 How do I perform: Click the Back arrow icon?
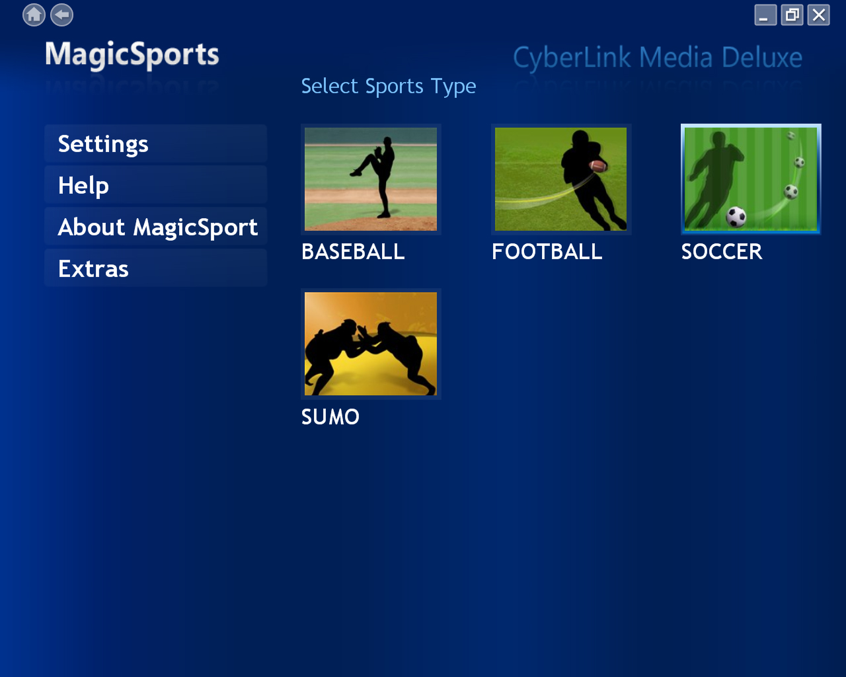point(62,15)
